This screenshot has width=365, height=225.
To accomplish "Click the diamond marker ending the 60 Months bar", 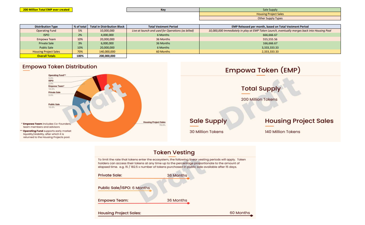I will [x=252, y=216].
